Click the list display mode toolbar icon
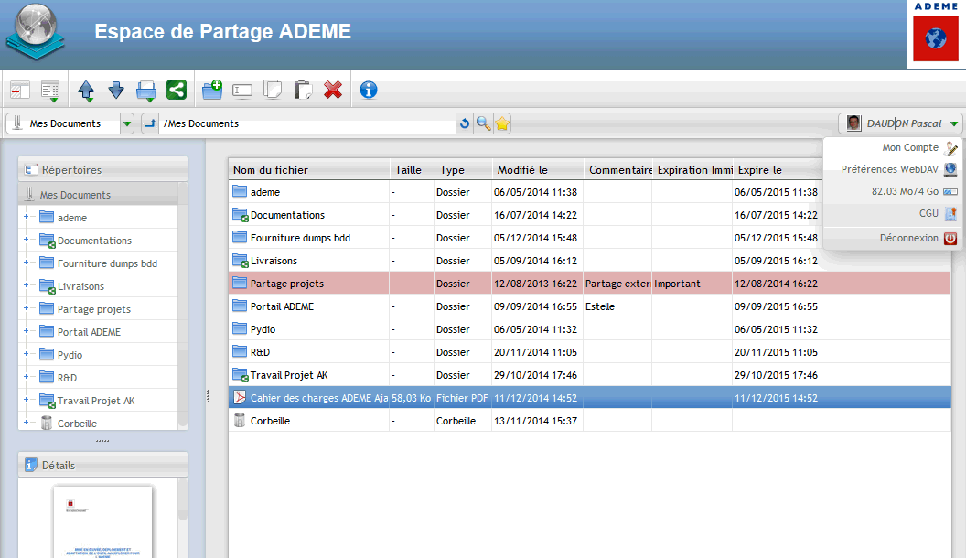This screenshot has height=558, width=966. pyautogui.click(x=50, y=91)
